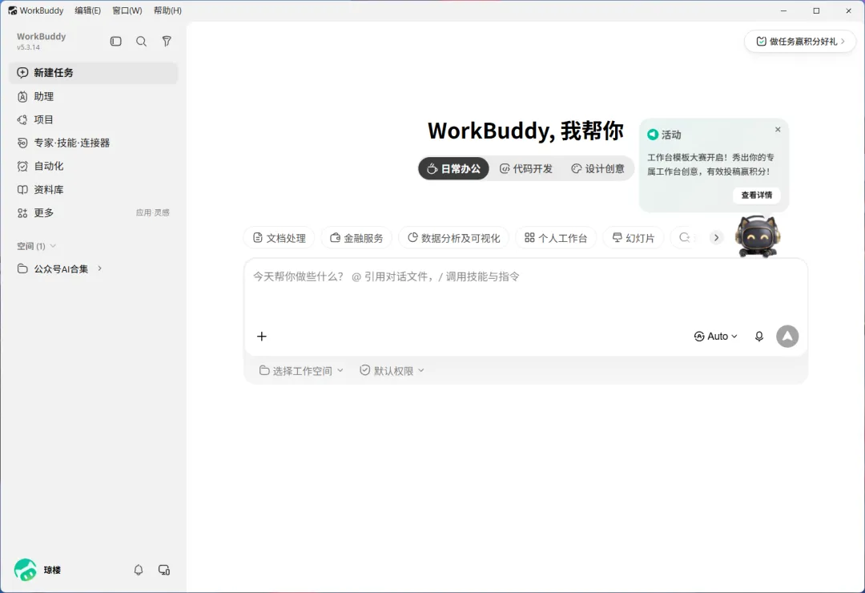
Task: Choose 幻灯片 chip
Action: [634, 238]
